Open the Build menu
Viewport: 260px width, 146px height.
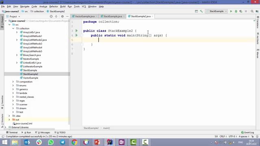click(63, 6)
